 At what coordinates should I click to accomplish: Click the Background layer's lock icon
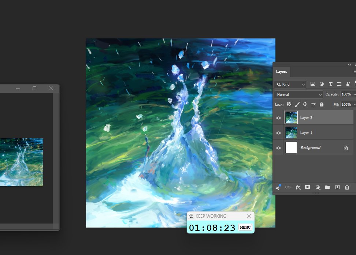tap(345, 148)
